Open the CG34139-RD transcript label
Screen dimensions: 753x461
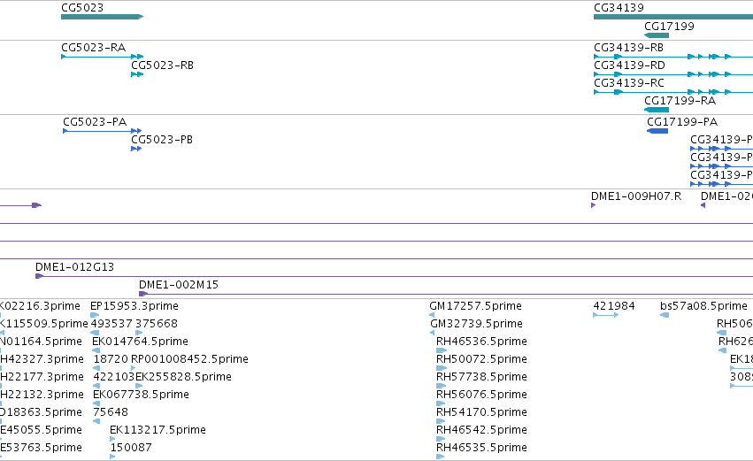point(630,65)
